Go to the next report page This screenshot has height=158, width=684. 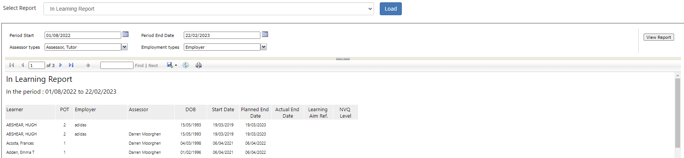[61, 65]
